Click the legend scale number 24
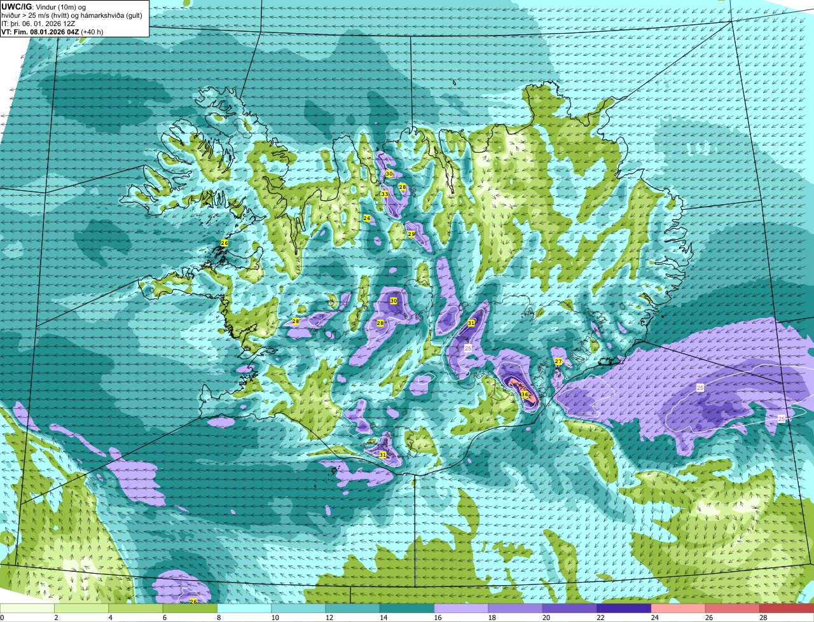This screenshot has height=622, width=814. (x=654, y=618)
